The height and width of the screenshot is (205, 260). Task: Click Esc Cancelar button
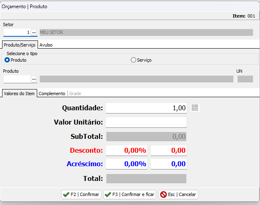[x=178, y=194]
